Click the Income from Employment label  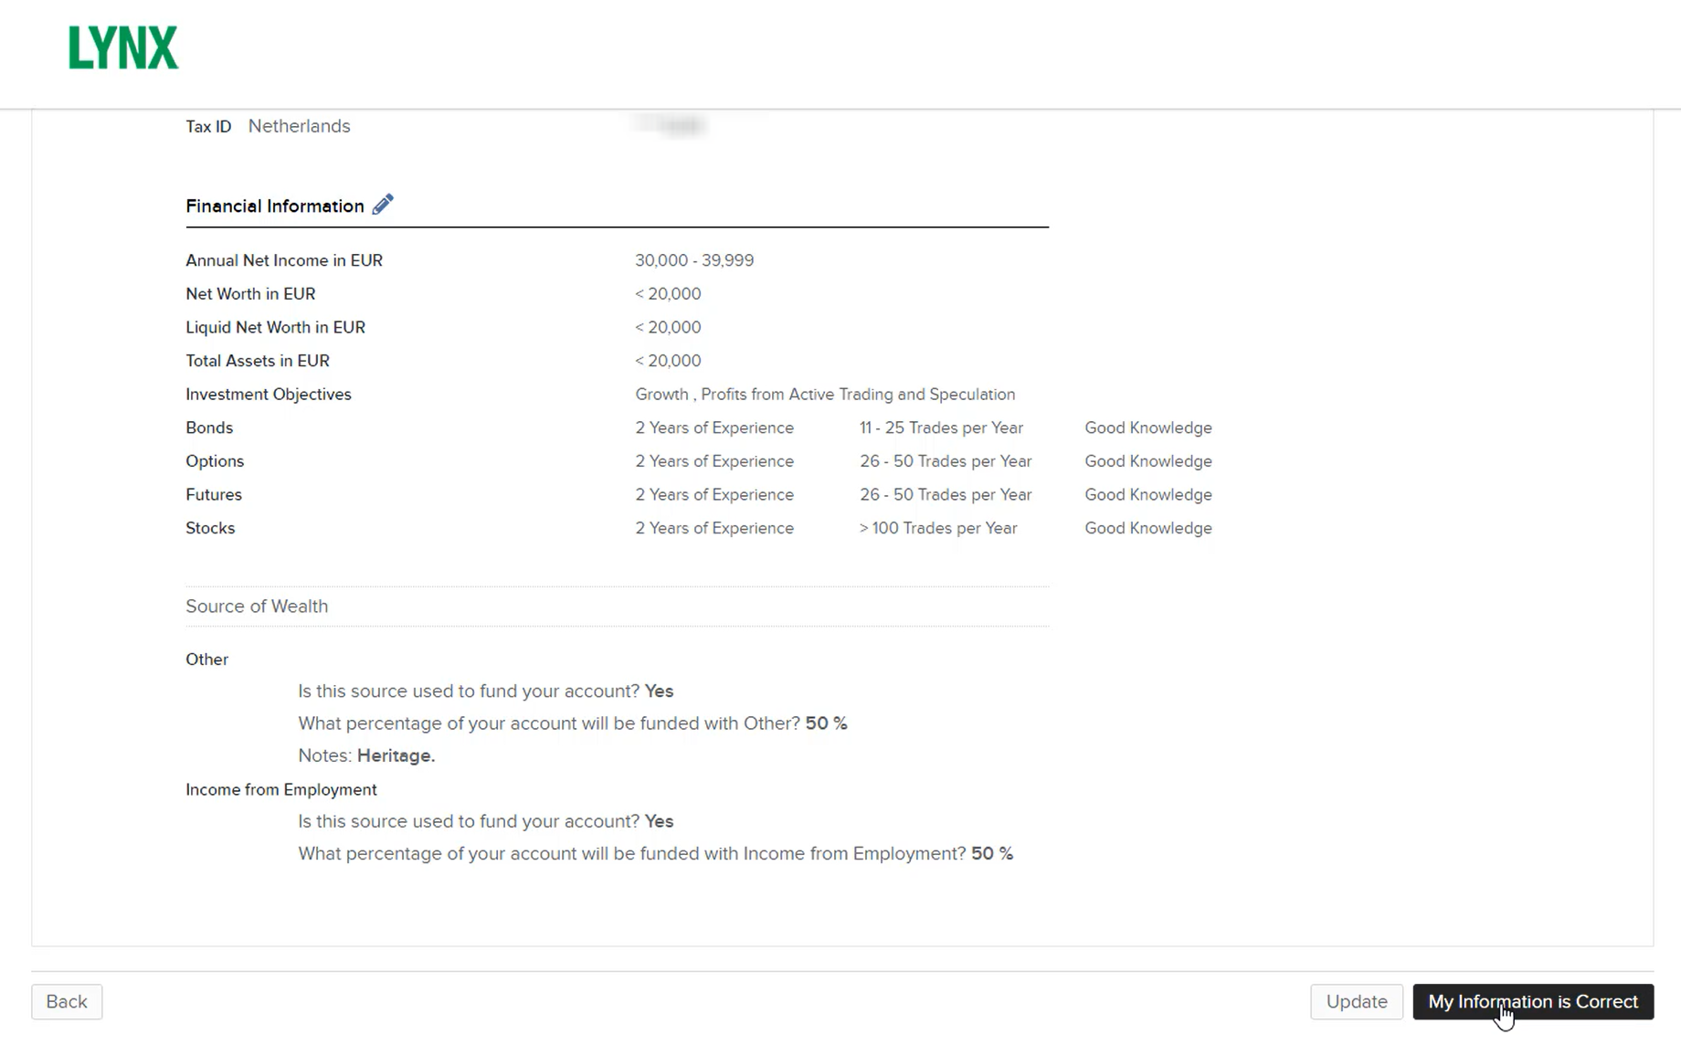tap(281, 790)
